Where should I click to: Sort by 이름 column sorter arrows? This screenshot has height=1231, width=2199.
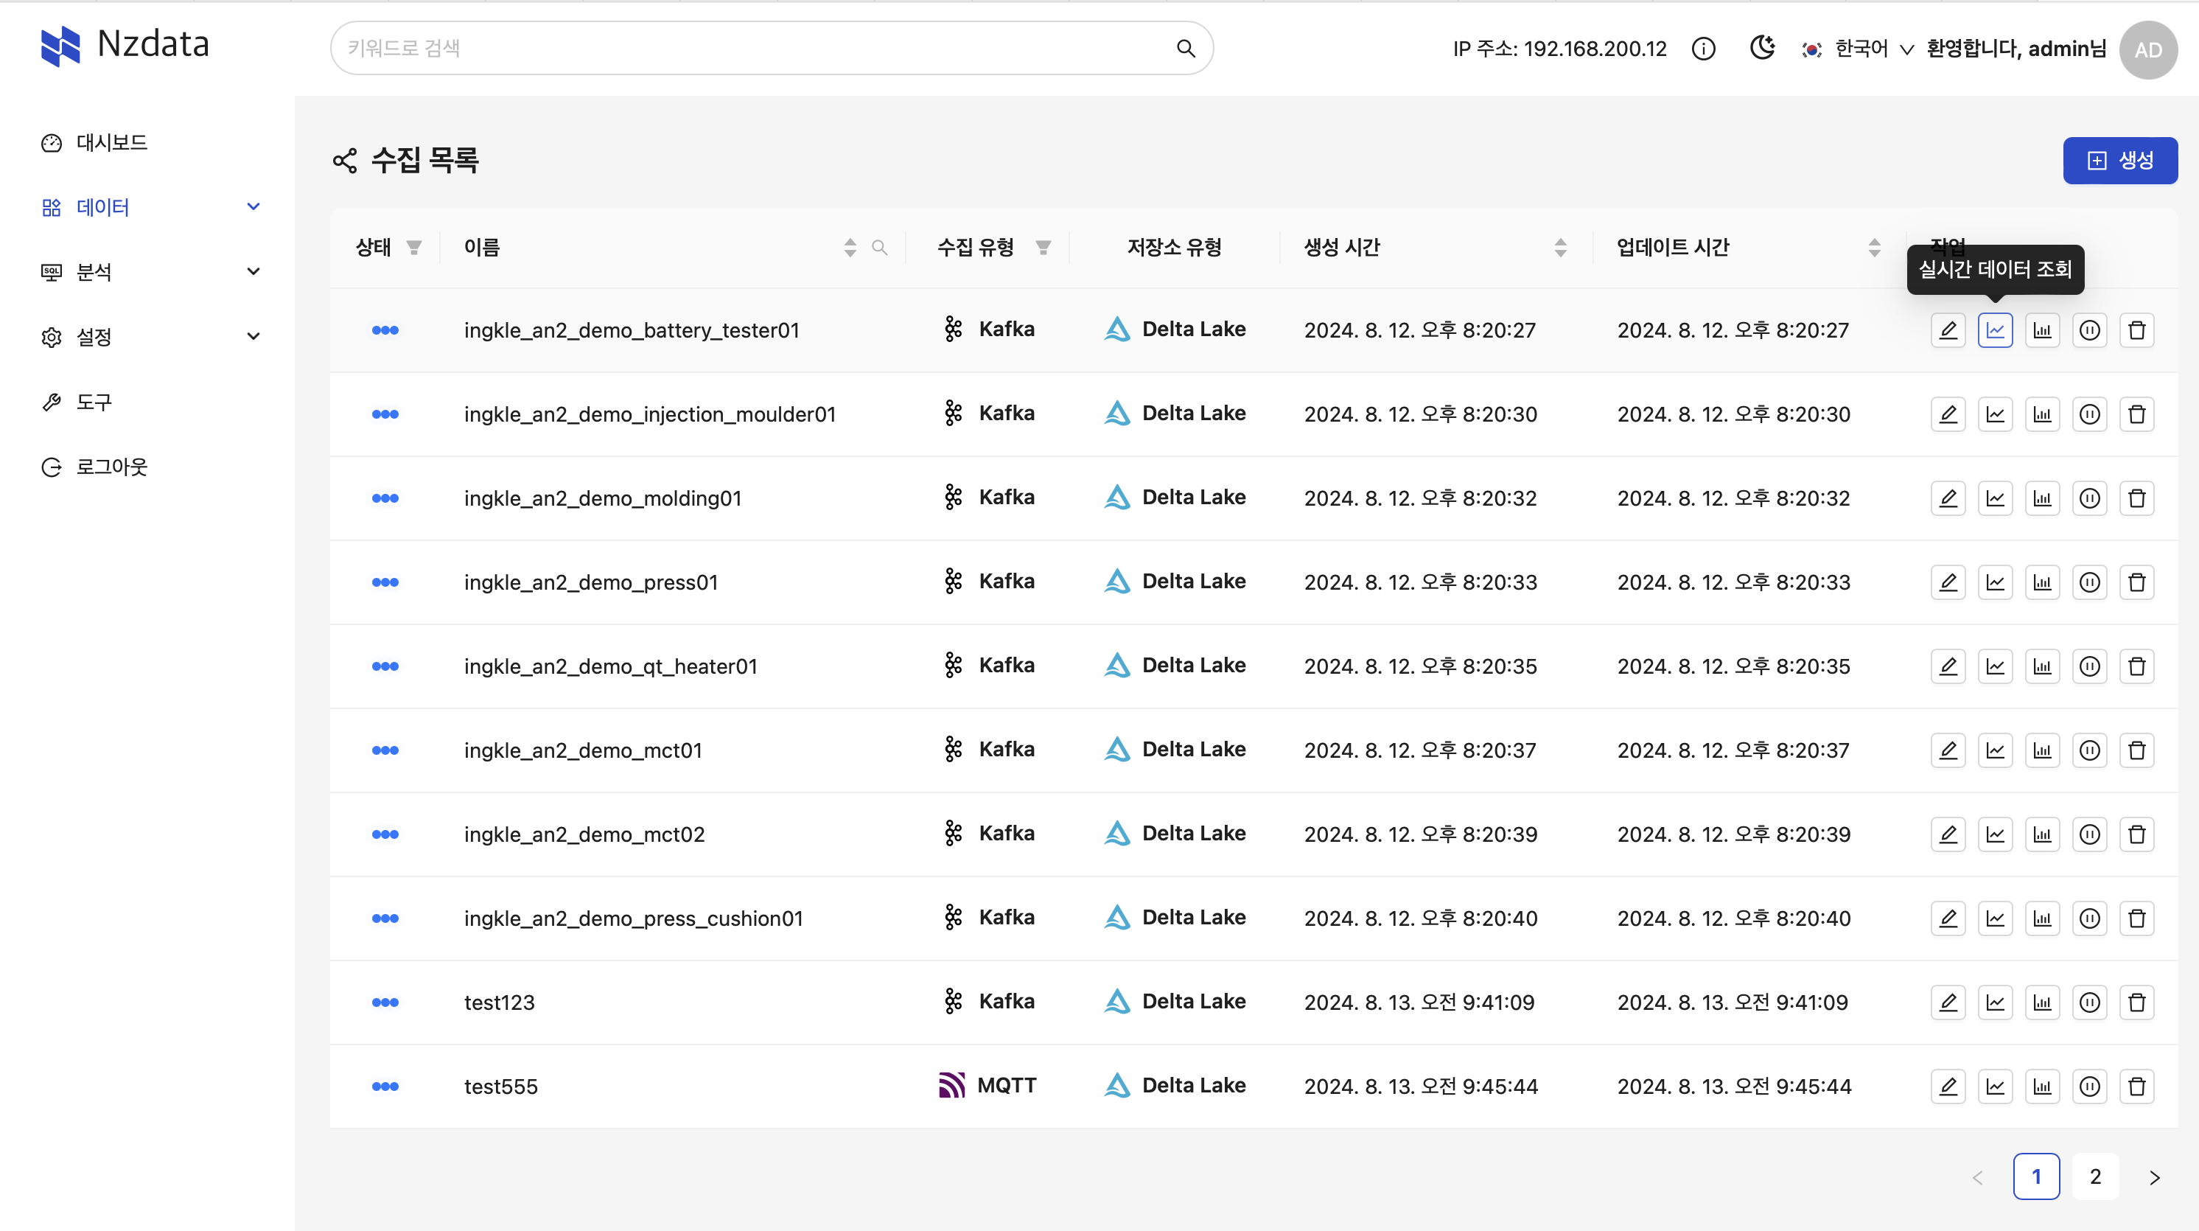tap(850, 248)
